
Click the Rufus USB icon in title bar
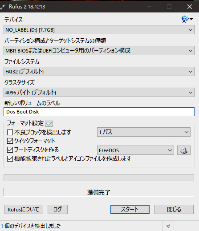click(3, 7)
